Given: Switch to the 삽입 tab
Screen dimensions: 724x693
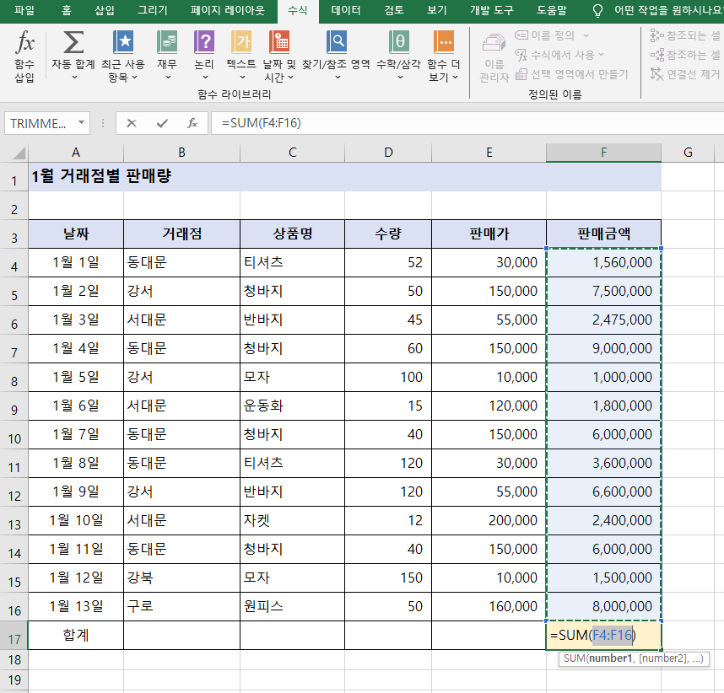Looking at the screenshot, I should [x=105, y=10].
